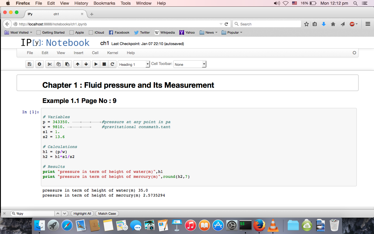
Task: Restart the kernel with refresh icon
Action: tap(112, 64)
